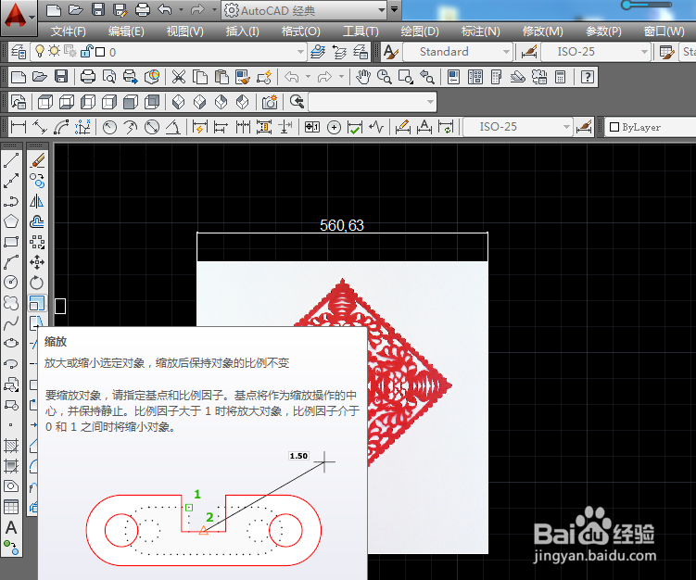Open the Tolerance dimension tool
The width and height of the screenshot is (696, 580).
[312, 127]
